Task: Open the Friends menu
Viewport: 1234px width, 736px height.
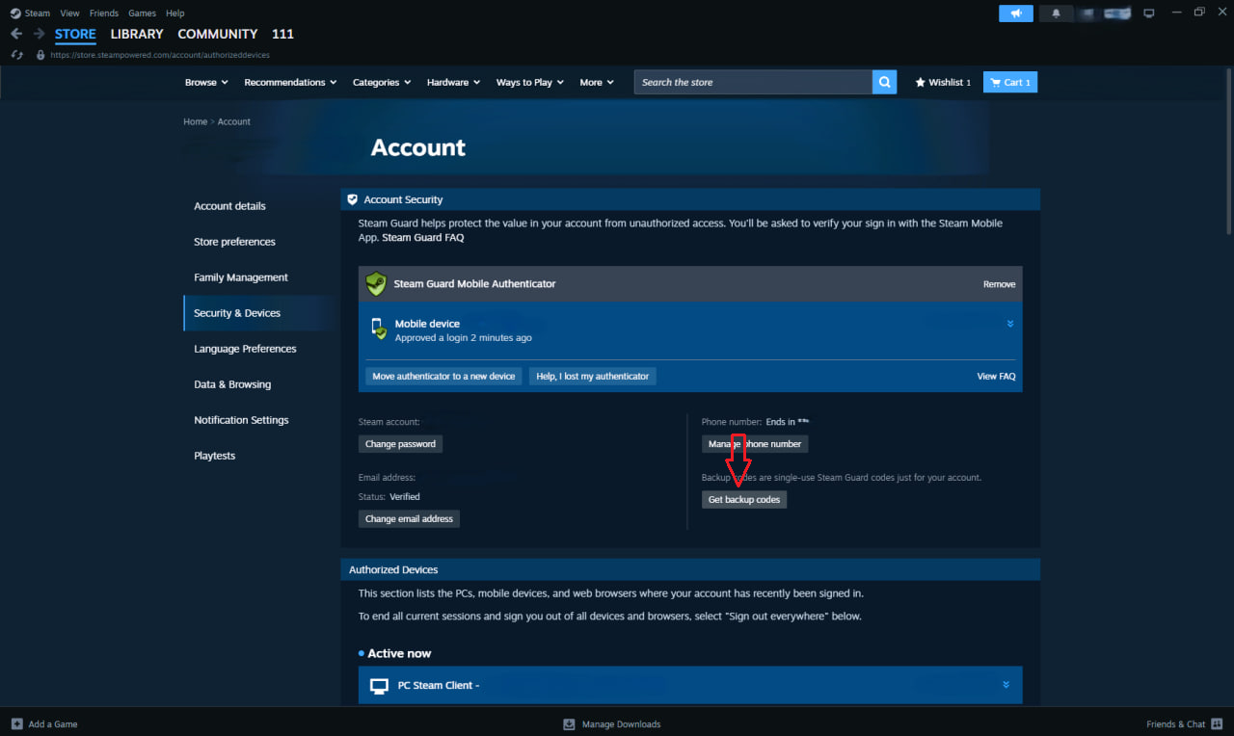Action: click(x=104, y=13)
